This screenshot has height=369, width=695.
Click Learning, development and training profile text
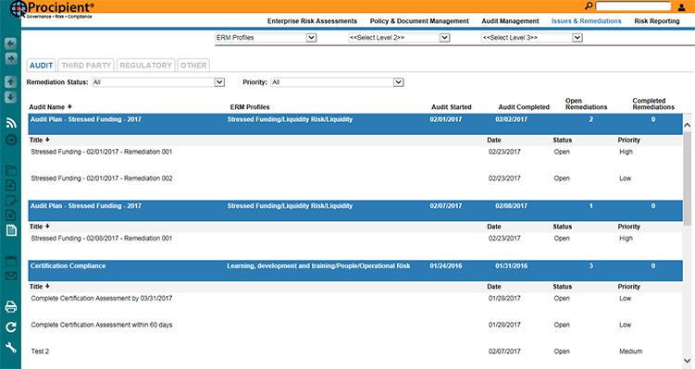point(318,265)
